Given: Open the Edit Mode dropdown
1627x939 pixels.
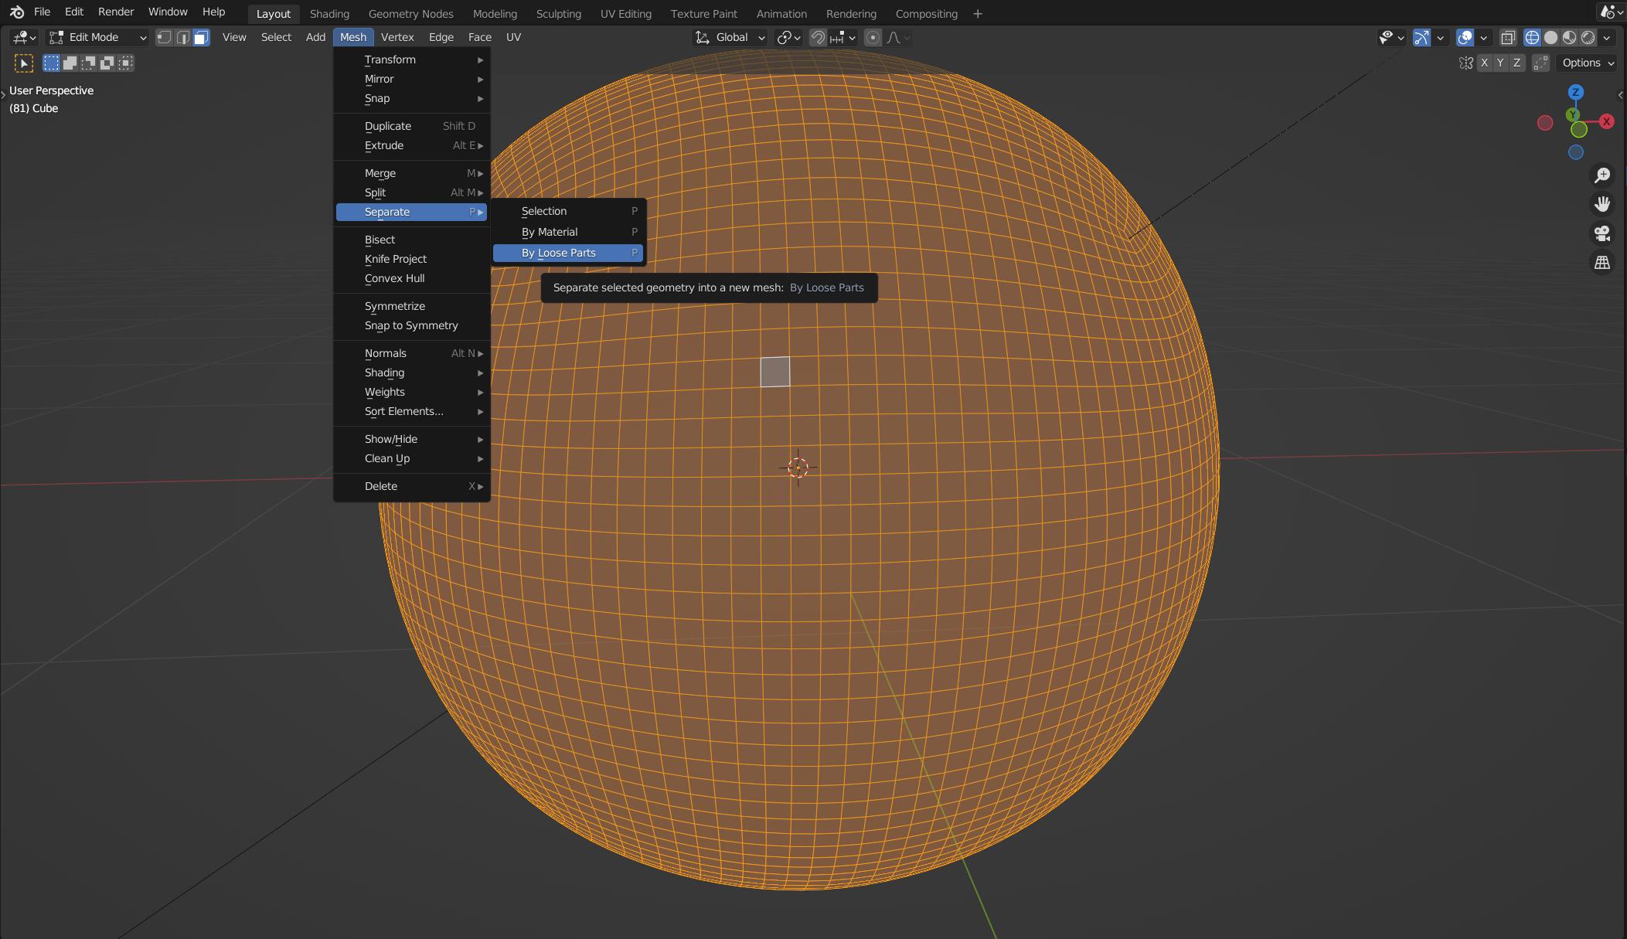Looking at the screenshot, I should 97,37.
